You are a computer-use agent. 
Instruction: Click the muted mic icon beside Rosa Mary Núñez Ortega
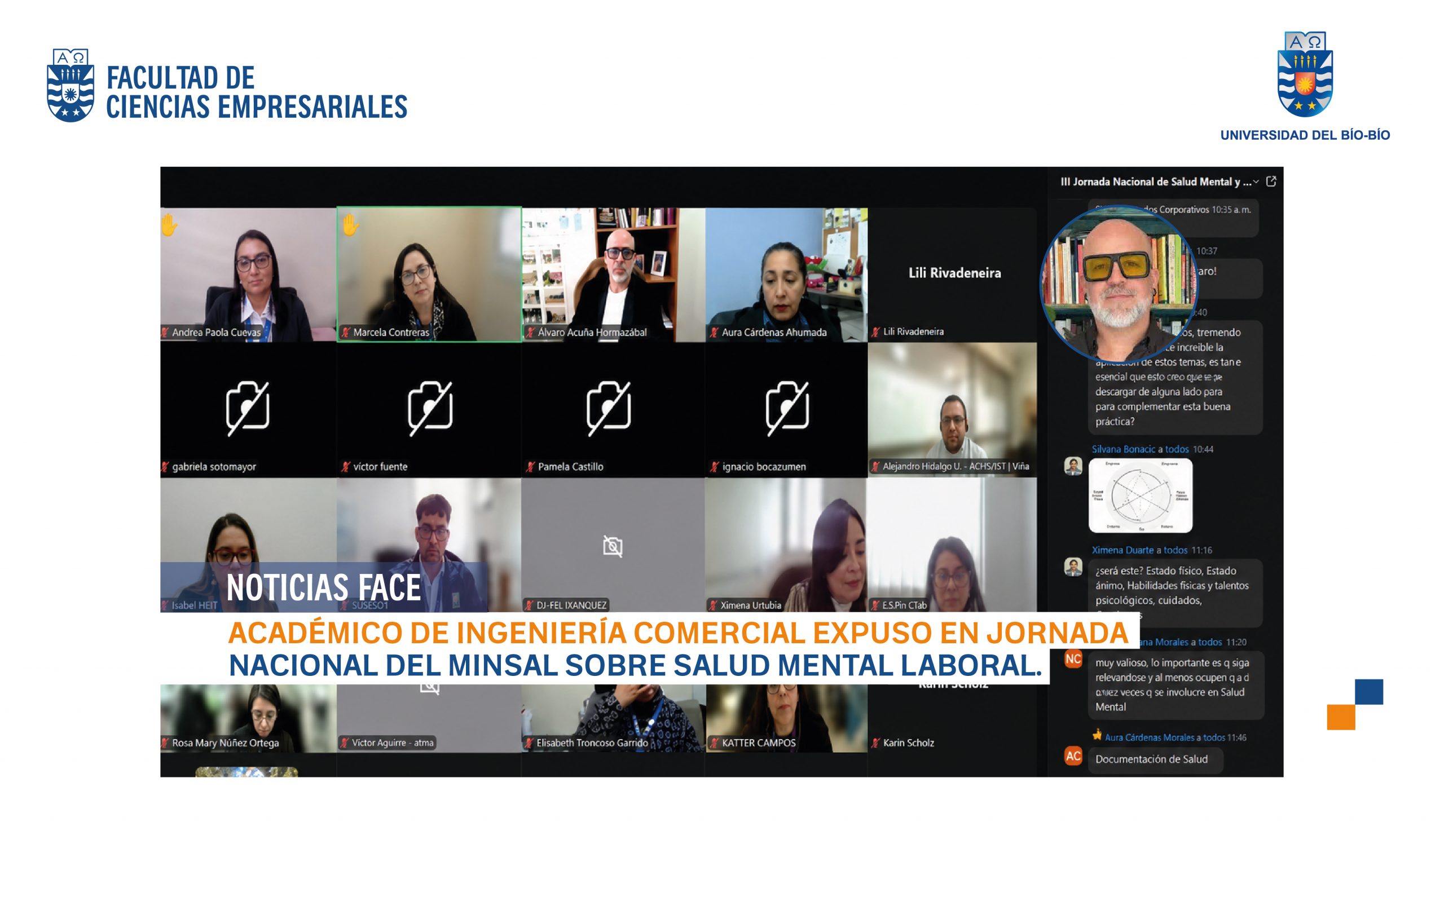click(x=165, y=742)
